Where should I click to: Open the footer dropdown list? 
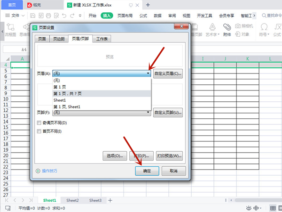coord(148,113)
